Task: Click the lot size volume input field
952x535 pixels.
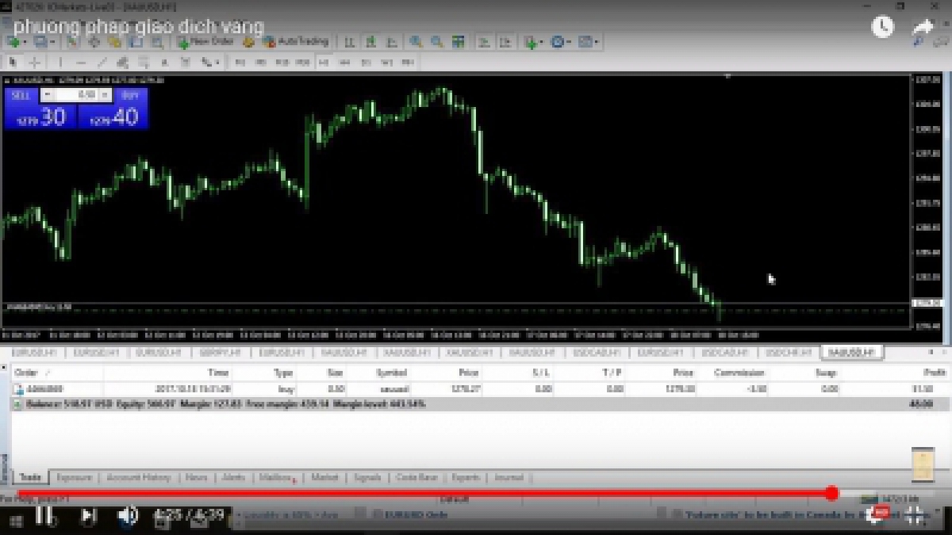Action: 78,94
